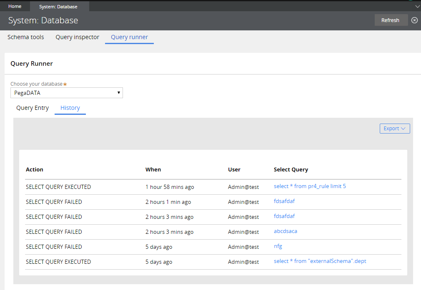Select the '2 hours 1 min ago' cell
The image size is (421, 290).
coord(168,202)
